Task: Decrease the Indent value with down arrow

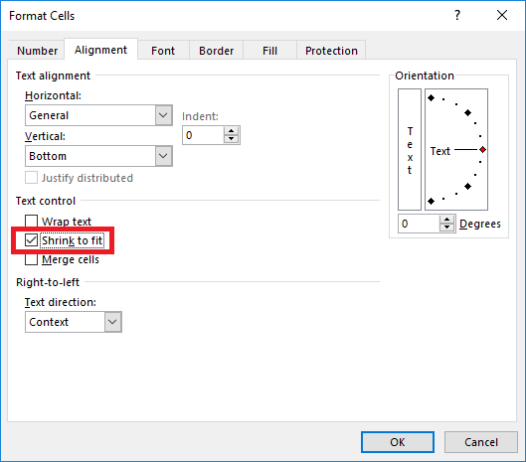Action: pos(231,139)
